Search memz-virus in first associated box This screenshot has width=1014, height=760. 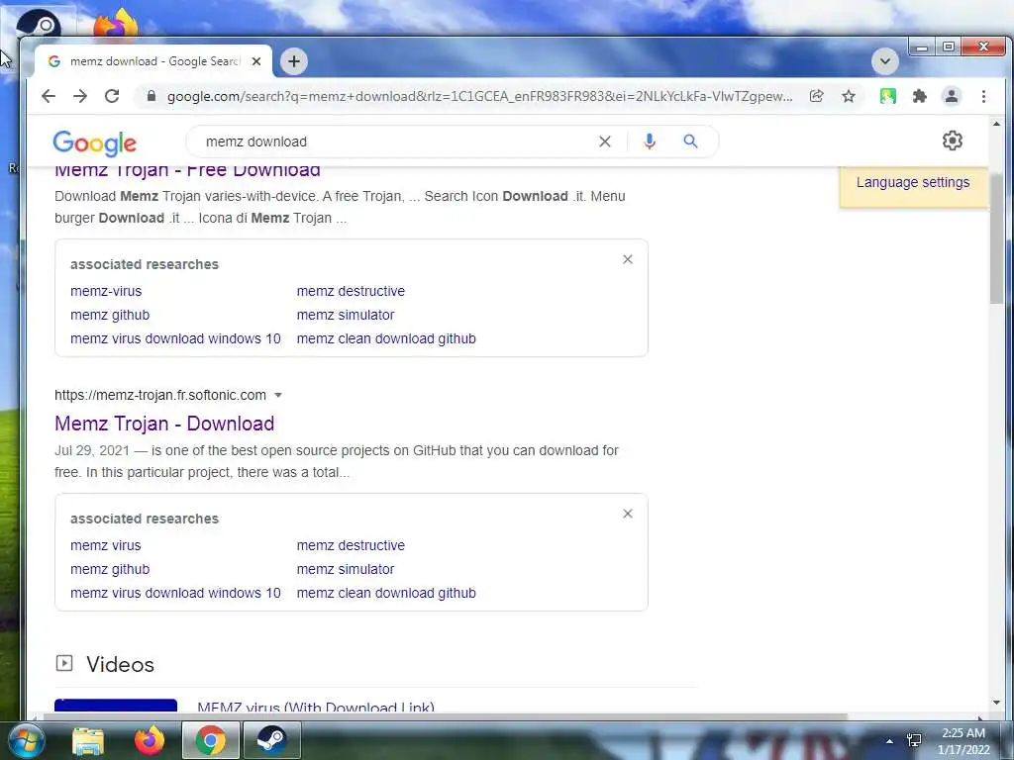(106, 291)
